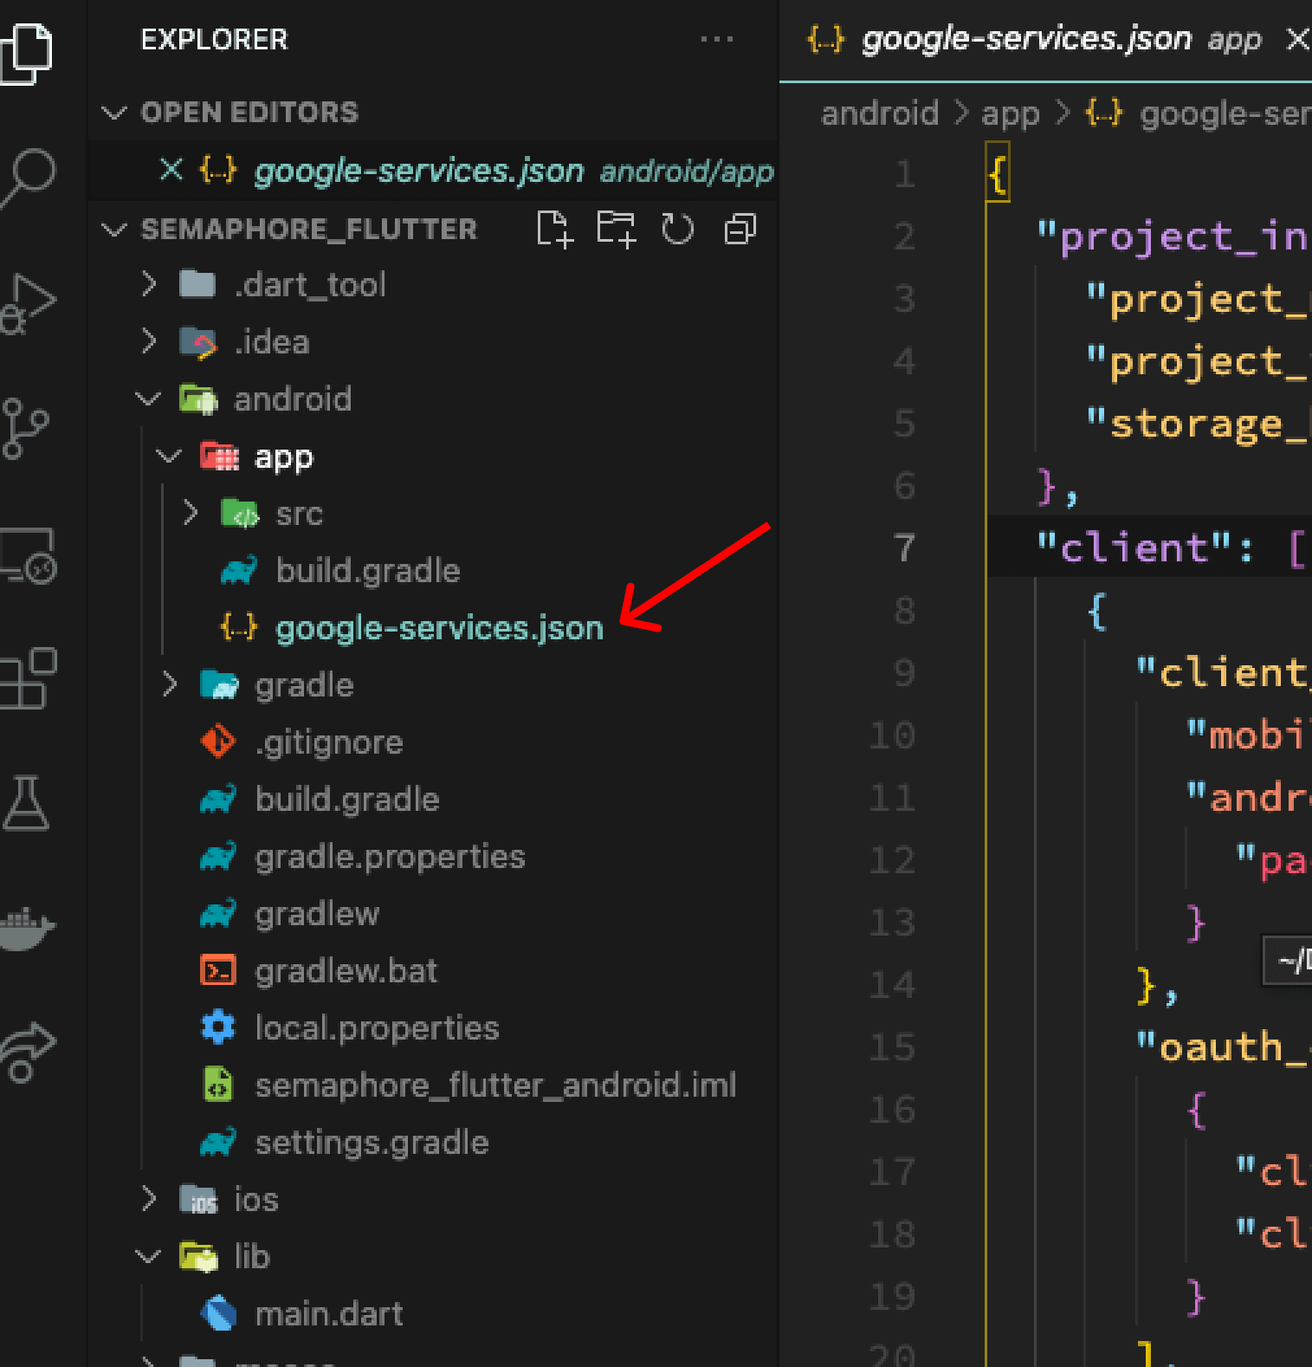The image size is (1312, 1367).
Task: Click android in the breadcrumb path
Action: pyautogui.click(x=879, y=113)
